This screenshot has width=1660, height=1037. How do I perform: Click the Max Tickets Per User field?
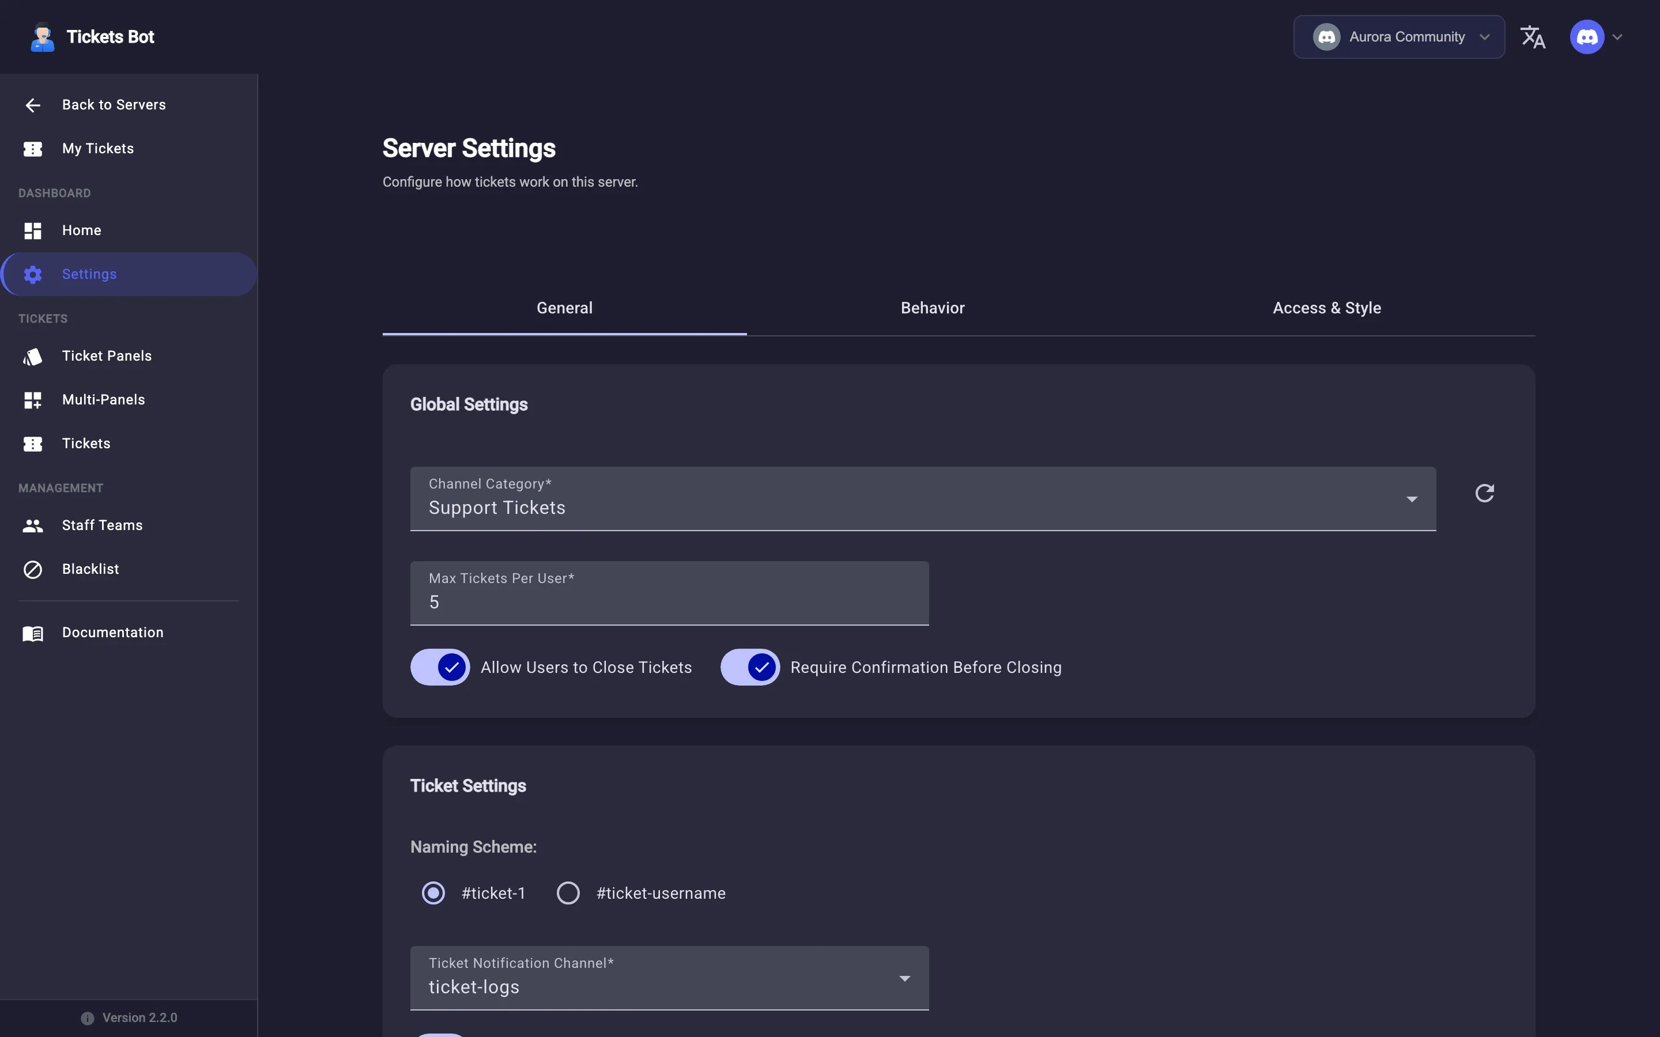[x=670, y=593]
